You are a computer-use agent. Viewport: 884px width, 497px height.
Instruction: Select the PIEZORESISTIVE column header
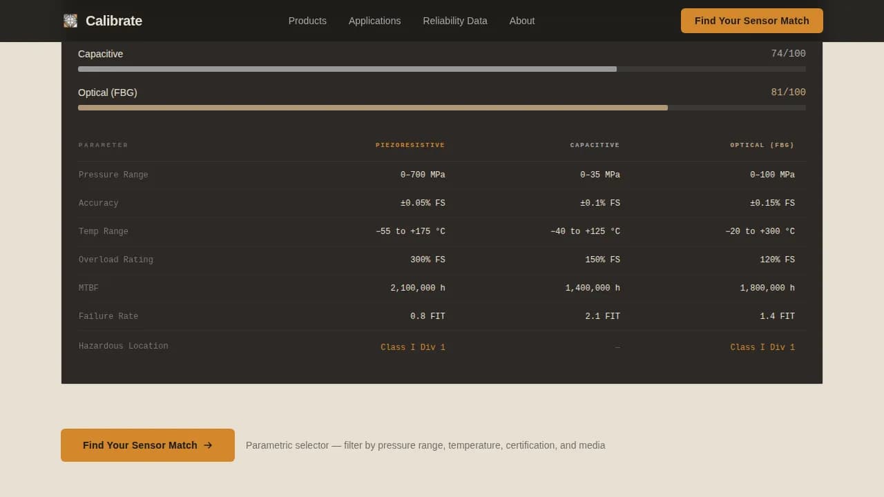[410, 145]
